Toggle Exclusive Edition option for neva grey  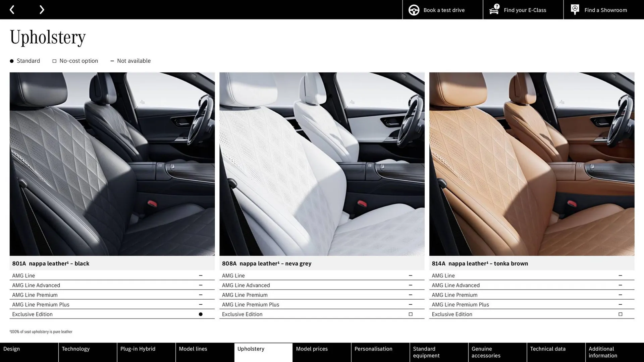pyautogui.click(x=410, y=314)
